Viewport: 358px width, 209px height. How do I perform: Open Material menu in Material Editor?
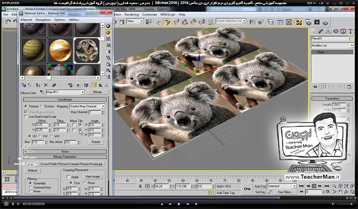(26, 20)
